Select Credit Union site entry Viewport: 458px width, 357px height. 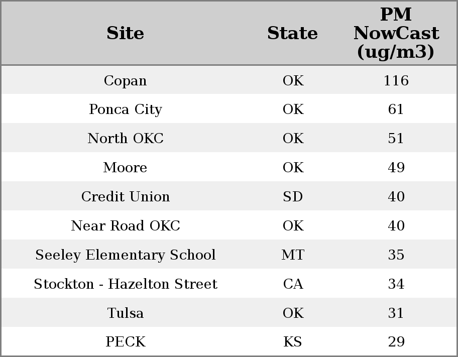[x=125, y=197]
